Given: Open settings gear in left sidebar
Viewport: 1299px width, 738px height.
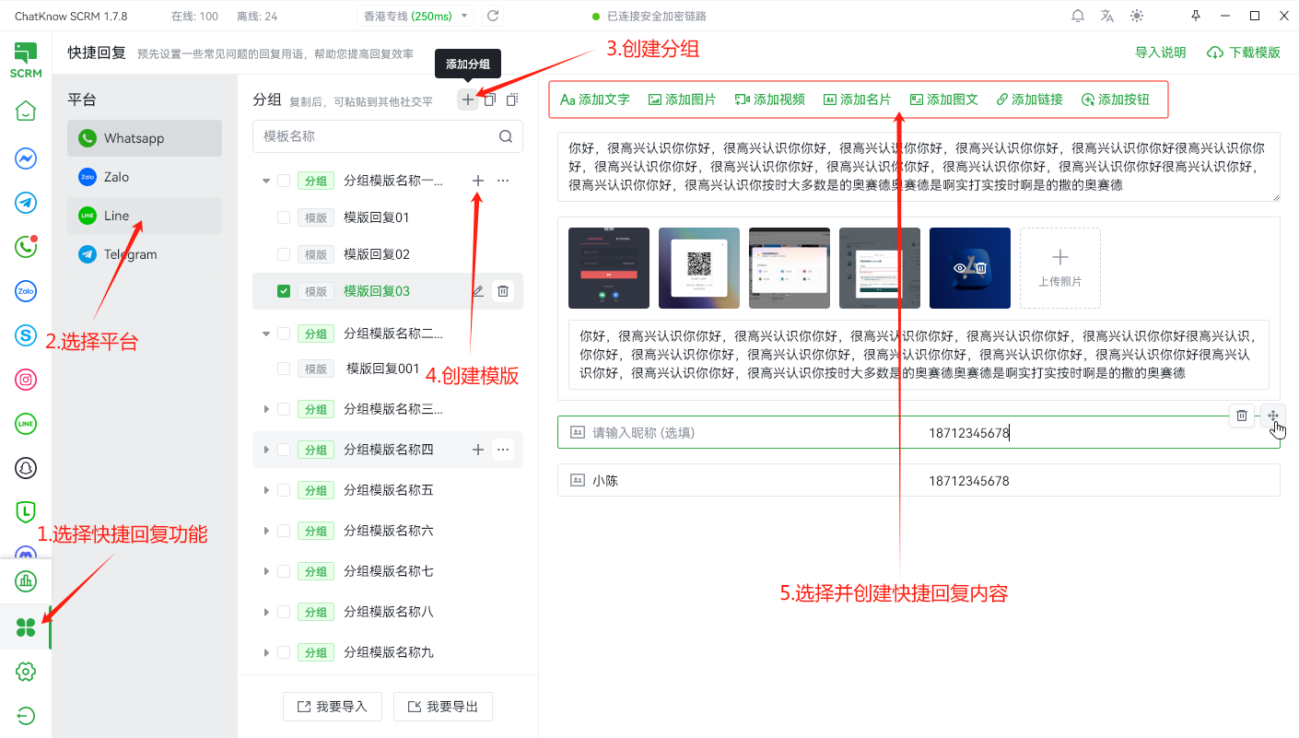Looking at the screenshot, I should pyautogui.click(x=26, y=672).
